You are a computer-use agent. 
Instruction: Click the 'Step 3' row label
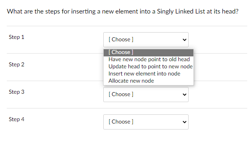point(16,92)
